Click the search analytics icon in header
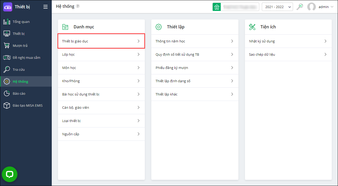Image resolution: width=338 pixels, height=186 pixels. pos(300,7)
